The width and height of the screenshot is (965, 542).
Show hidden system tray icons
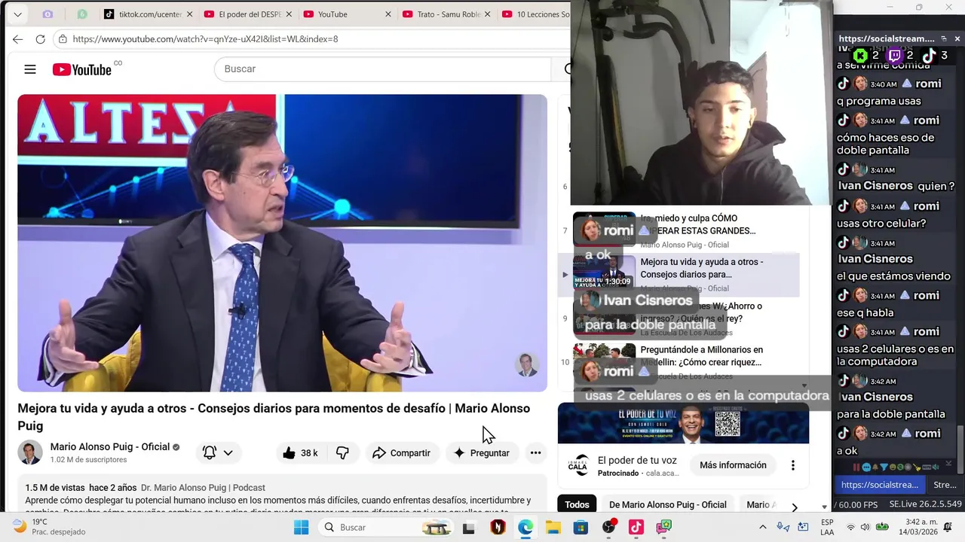click(762, 527)
